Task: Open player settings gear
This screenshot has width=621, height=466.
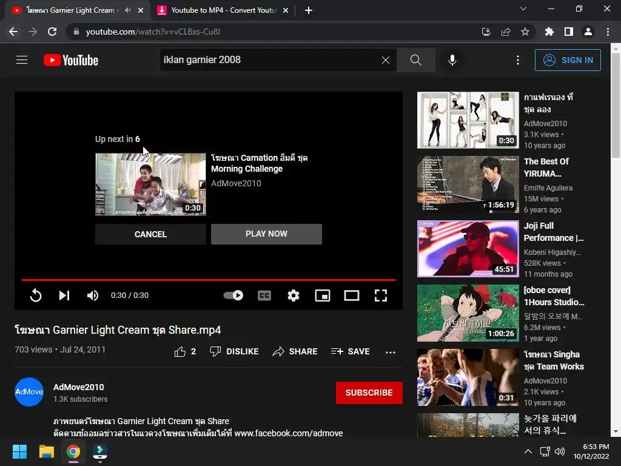Action: [294, 295]
